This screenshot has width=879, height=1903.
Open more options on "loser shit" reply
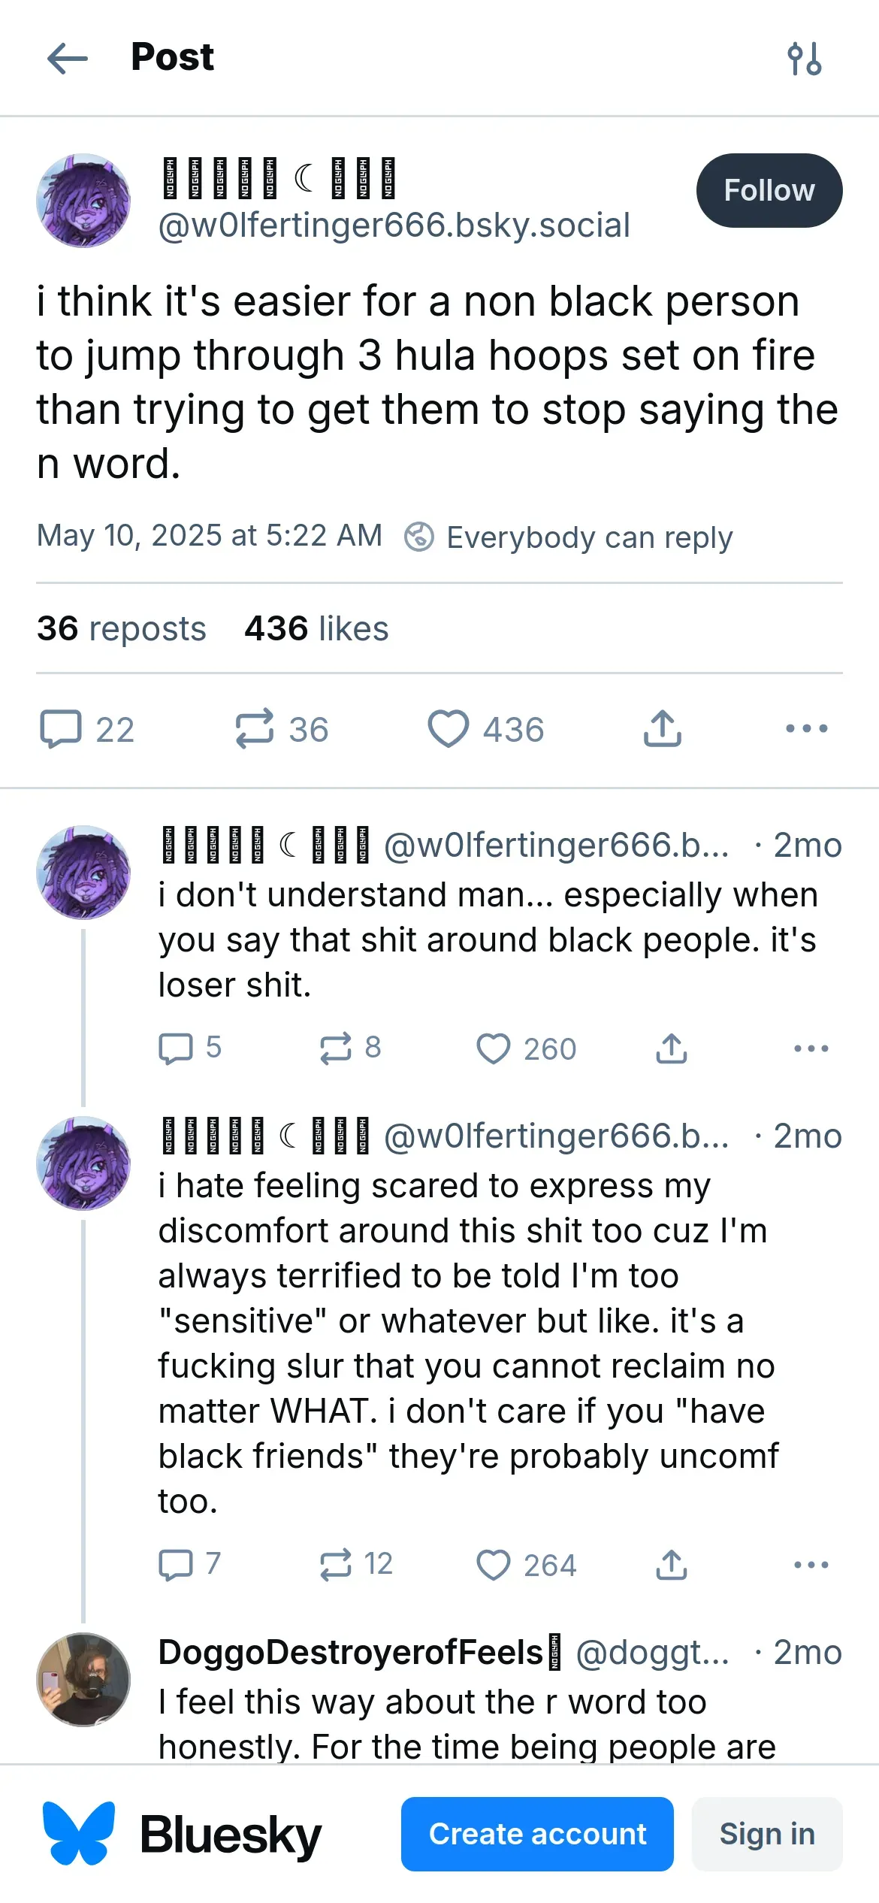pyautogui.click(x=811, y=1048)
